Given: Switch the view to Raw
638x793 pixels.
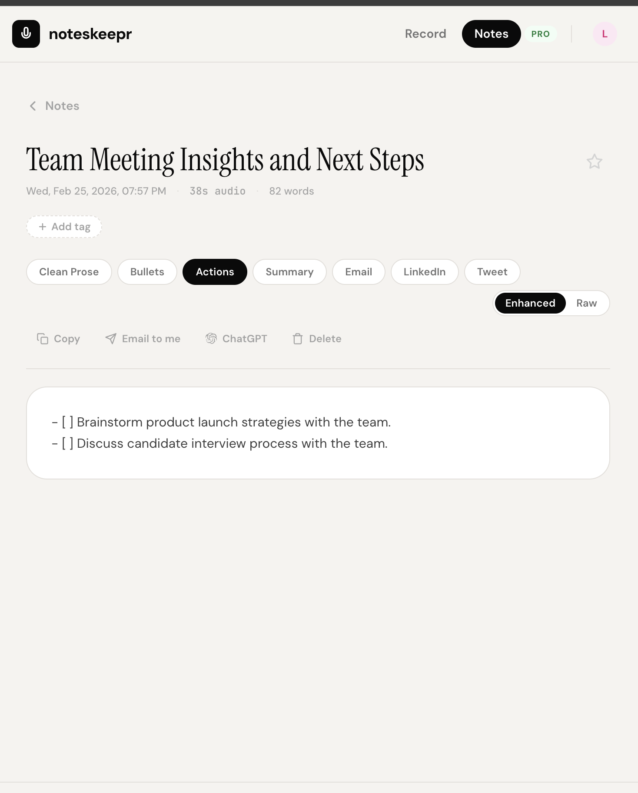Looking at the screenshot, I should click(587, 303).
